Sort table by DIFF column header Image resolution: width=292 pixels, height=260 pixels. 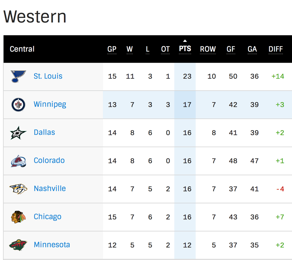(276, 49)
